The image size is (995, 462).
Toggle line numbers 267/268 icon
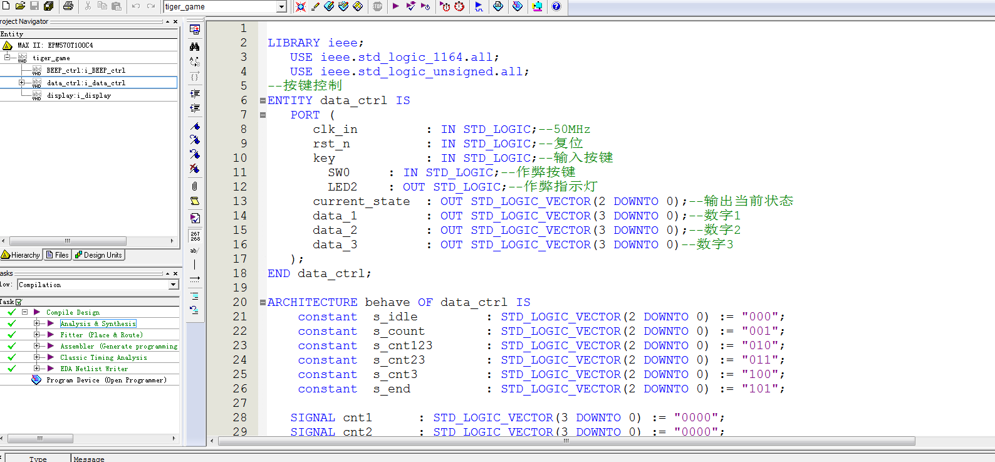coord(195,236)
